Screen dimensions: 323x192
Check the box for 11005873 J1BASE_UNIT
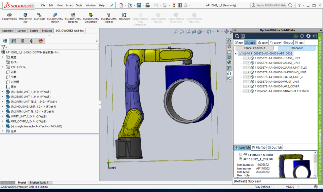245,58
